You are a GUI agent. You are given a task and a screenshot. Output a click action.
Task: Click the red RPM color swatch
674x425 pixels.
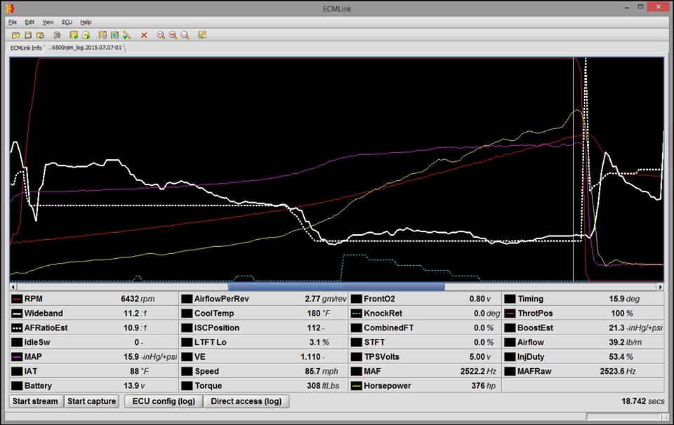point(17,299)
